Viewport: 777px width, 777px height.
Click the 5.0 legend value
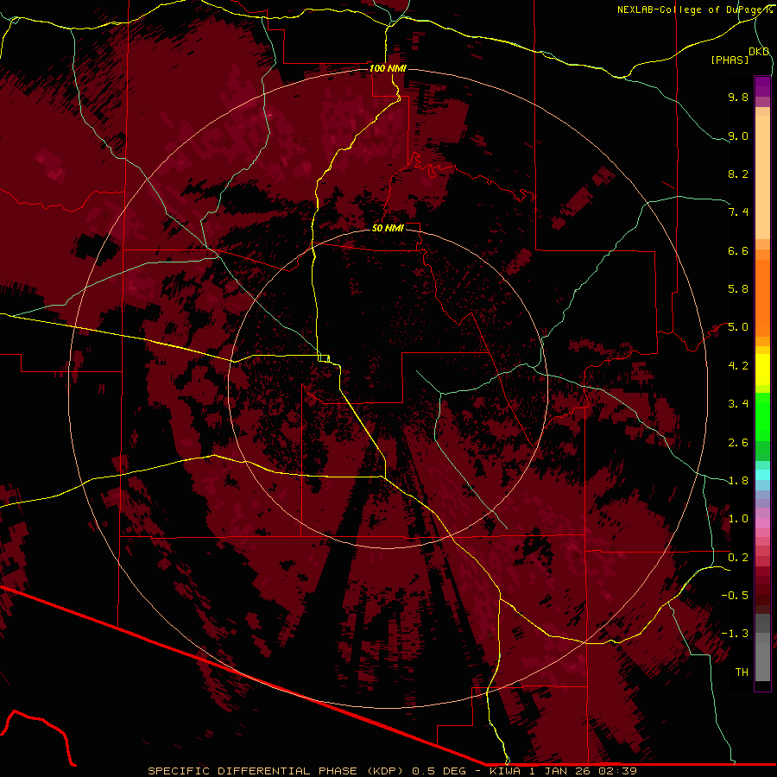pos(738,327)
